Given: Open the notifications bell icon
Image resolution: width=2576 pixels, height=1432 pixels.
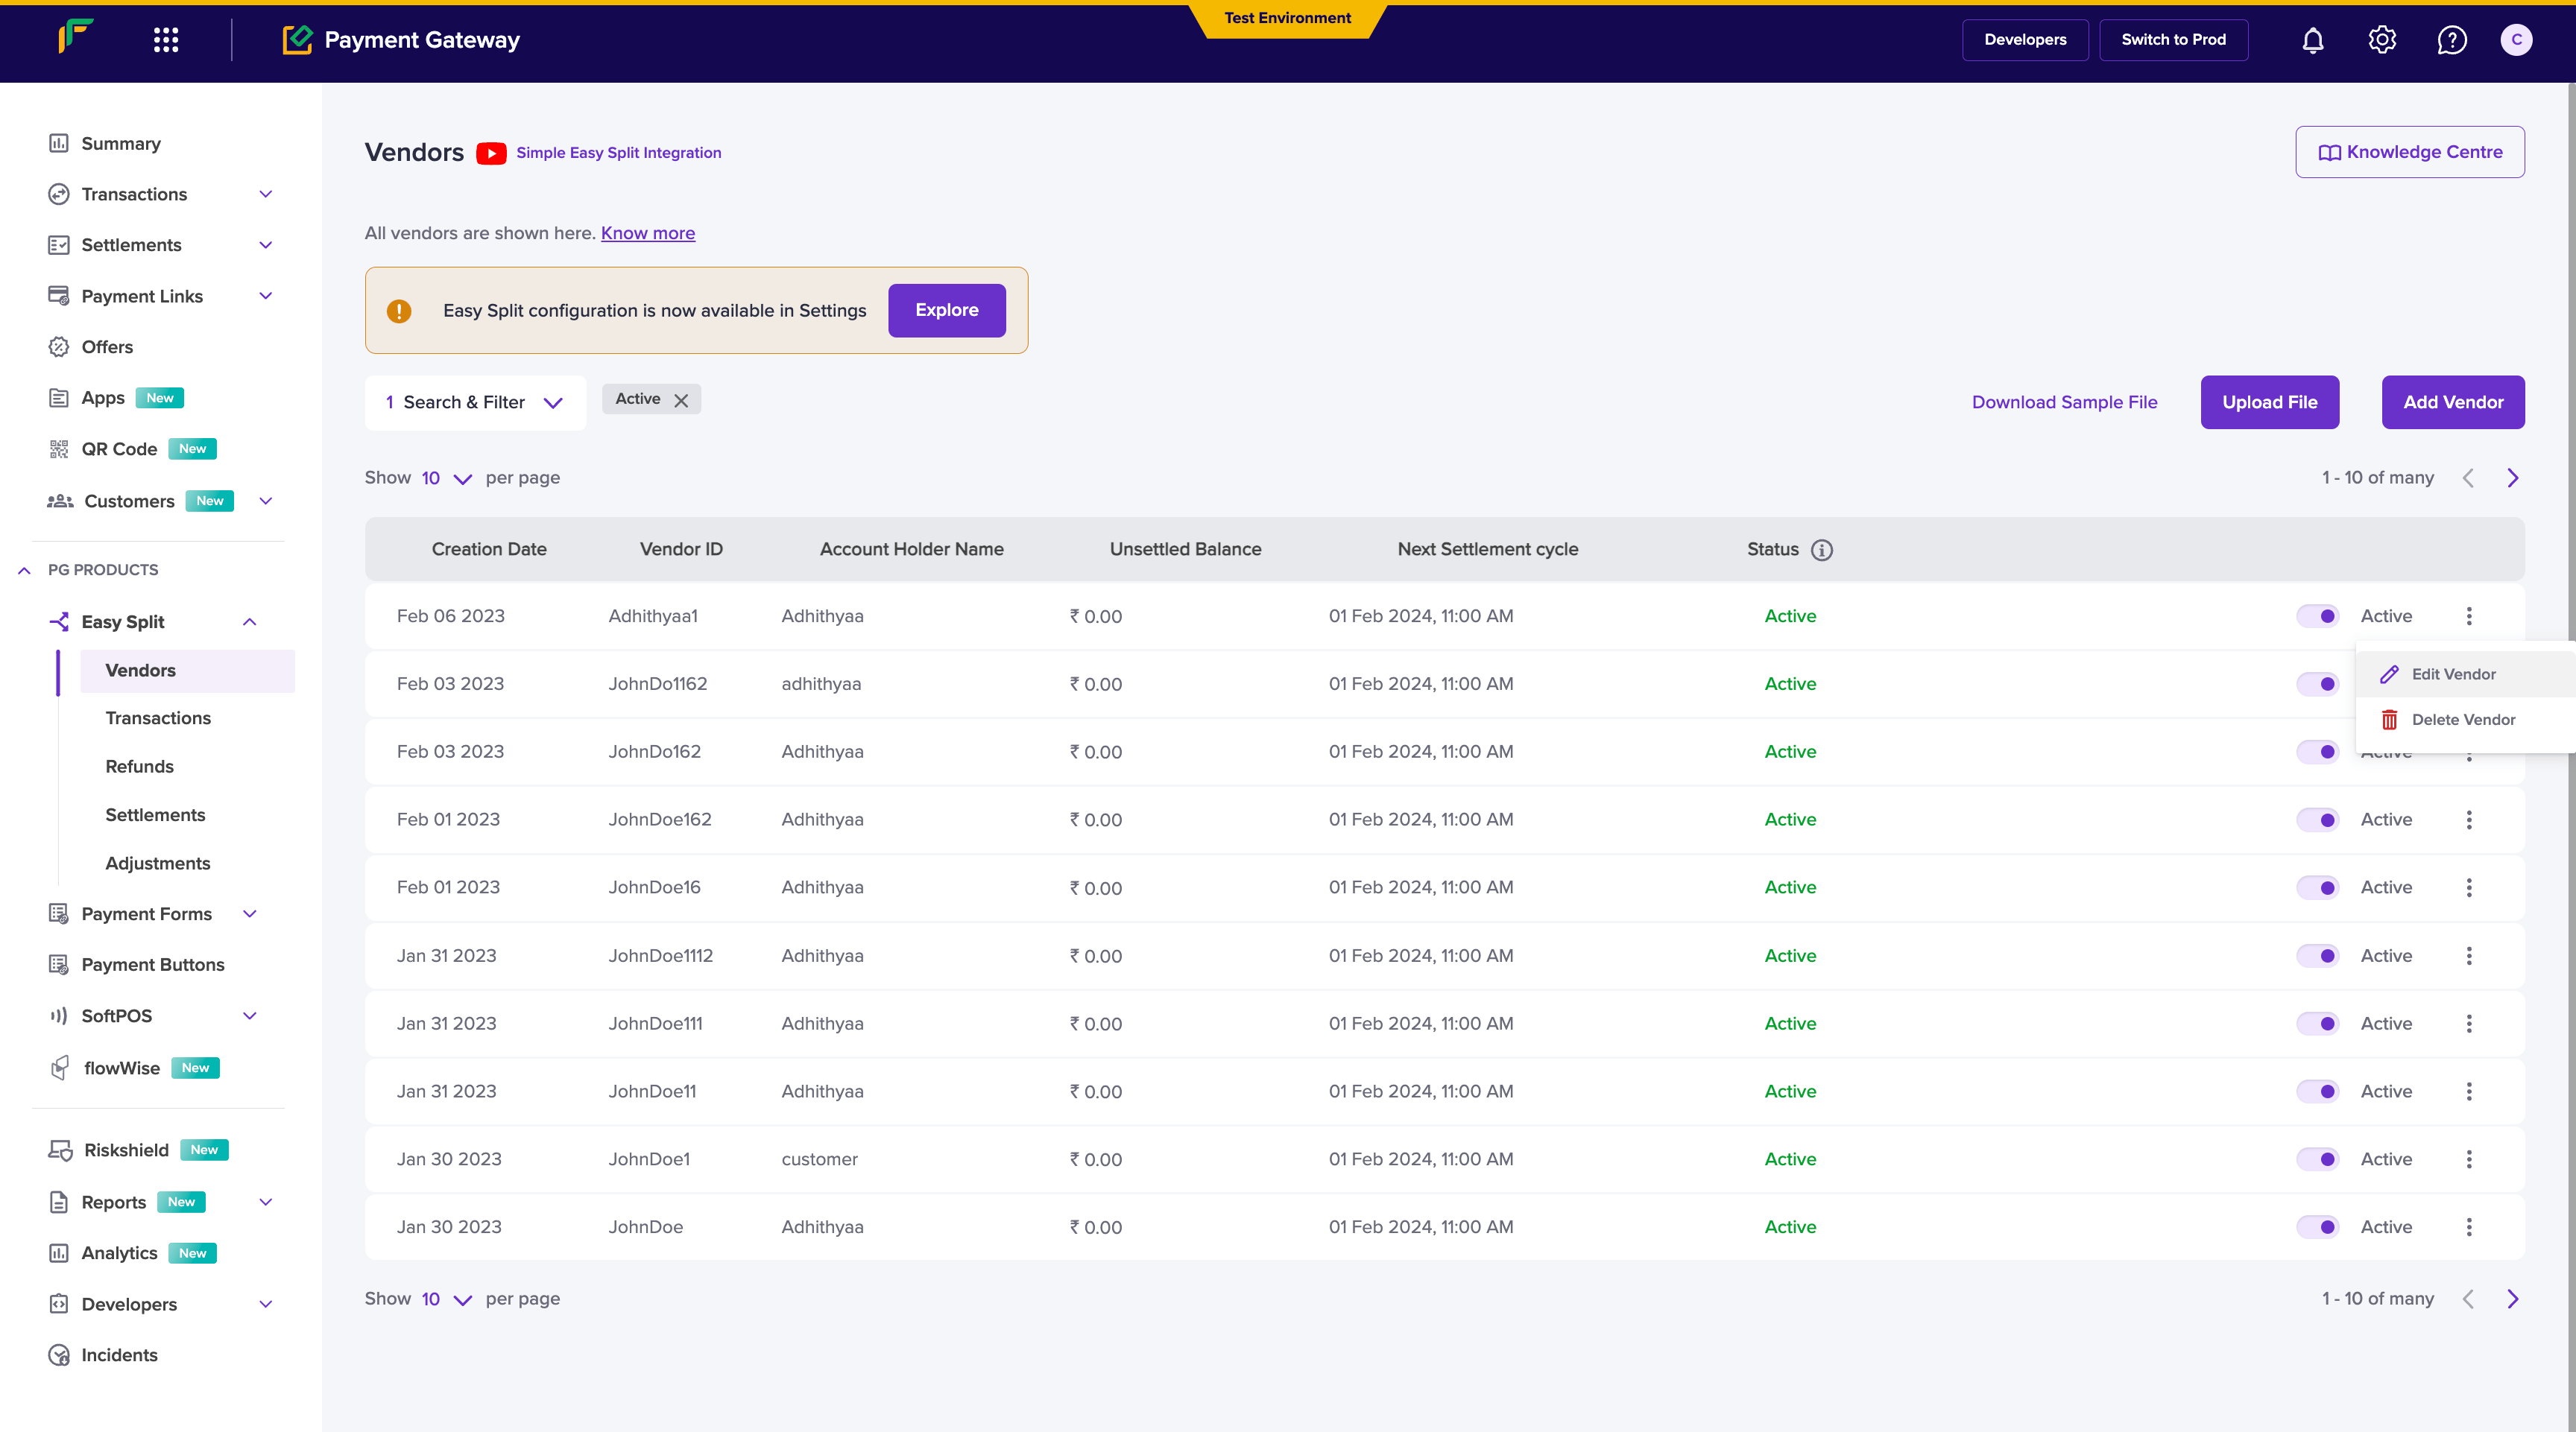Looking at the screenshot, I should 2313,40.
